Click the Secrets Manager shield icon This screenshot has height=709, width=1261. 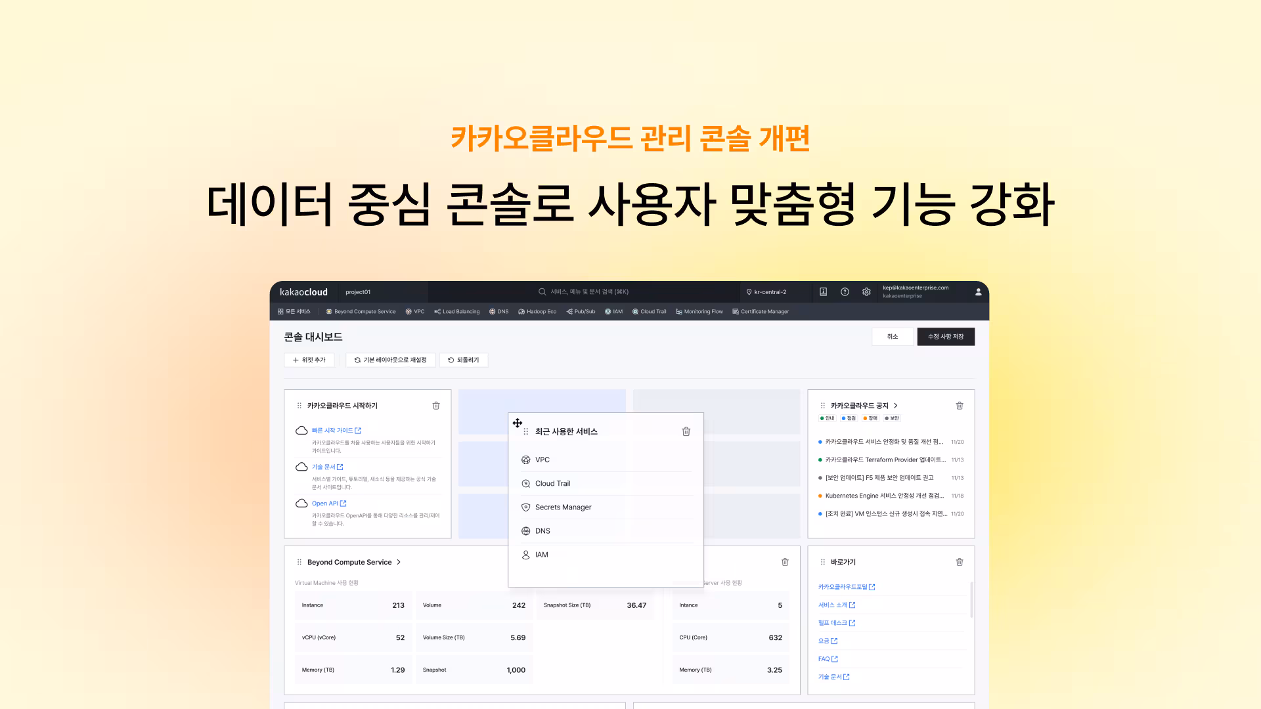click(525, 507)
